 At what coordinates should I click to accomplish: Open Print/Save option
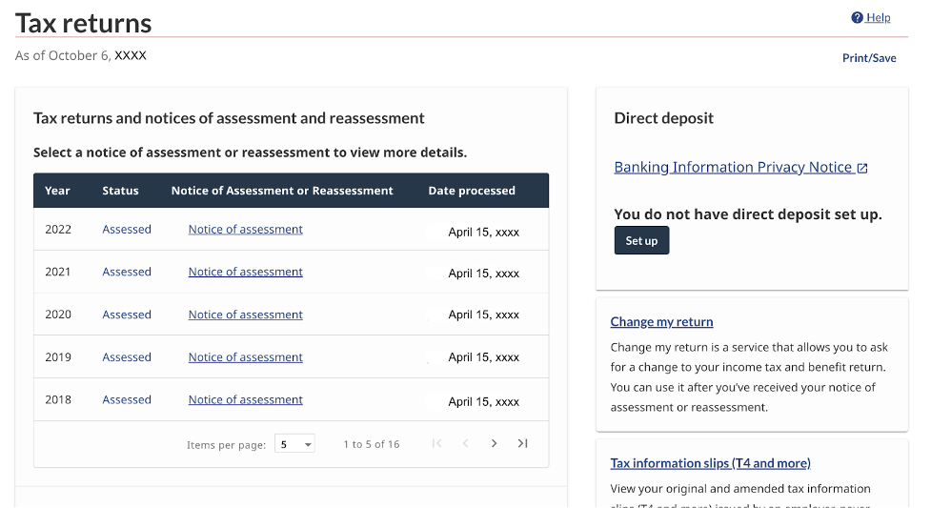[x=868, y=58]
